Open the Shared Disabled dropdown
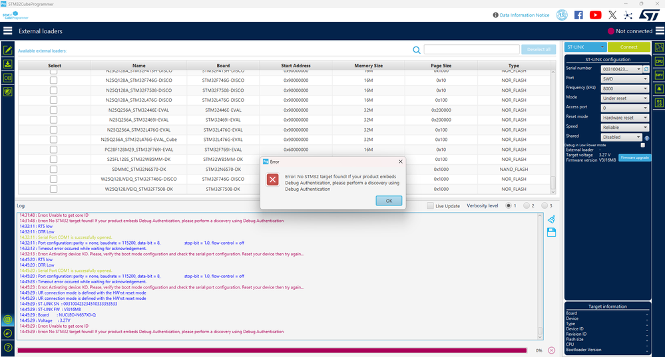This screenshot has width=665, height=357. 621,137
